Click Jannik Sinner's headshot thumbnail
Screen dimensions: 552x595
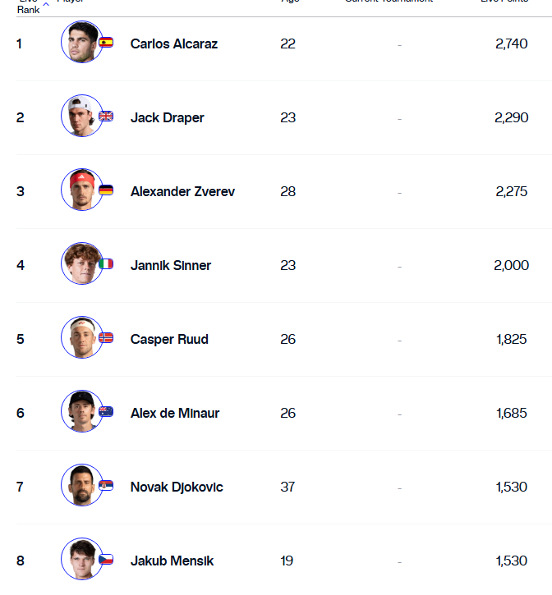coord(81,263)
